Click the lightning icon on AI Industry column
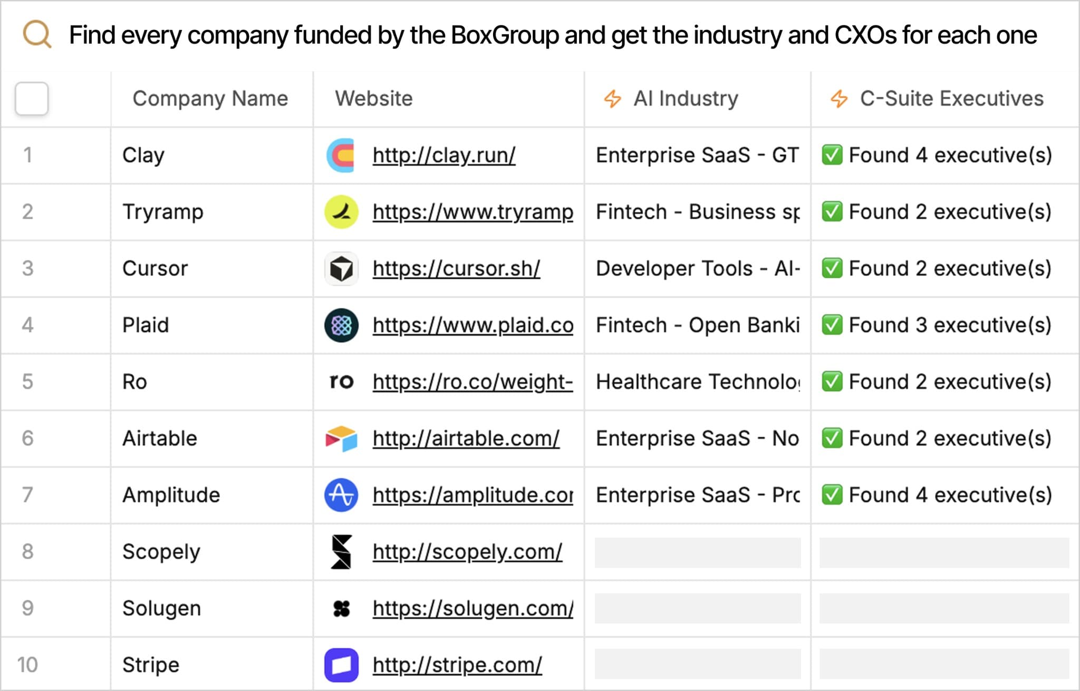 (612, 98)
